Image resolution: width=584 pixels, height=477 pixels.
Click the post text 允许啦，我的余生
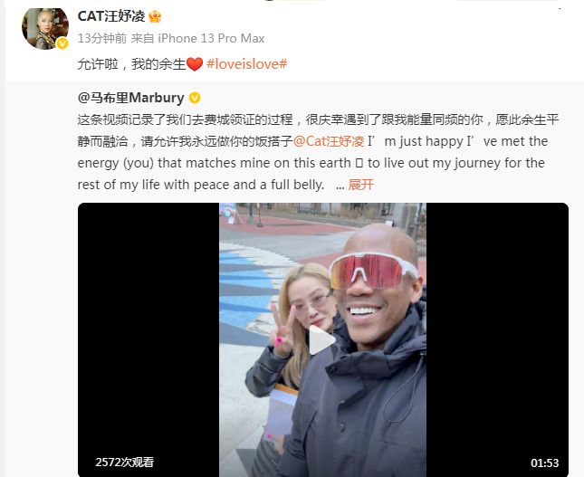(x=131, y=64)
